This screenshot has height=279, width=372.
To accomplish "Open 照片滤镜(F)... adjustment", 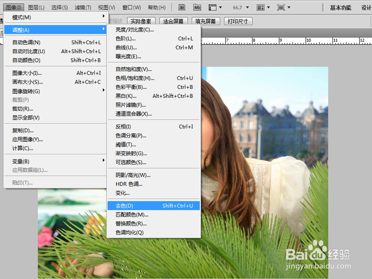I will point(154,105).
